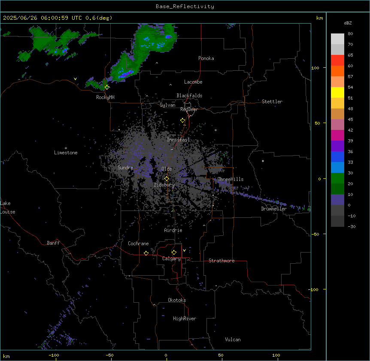Click the Sylvan label
This screenshot has height=361, width=370.
[167, 105]
